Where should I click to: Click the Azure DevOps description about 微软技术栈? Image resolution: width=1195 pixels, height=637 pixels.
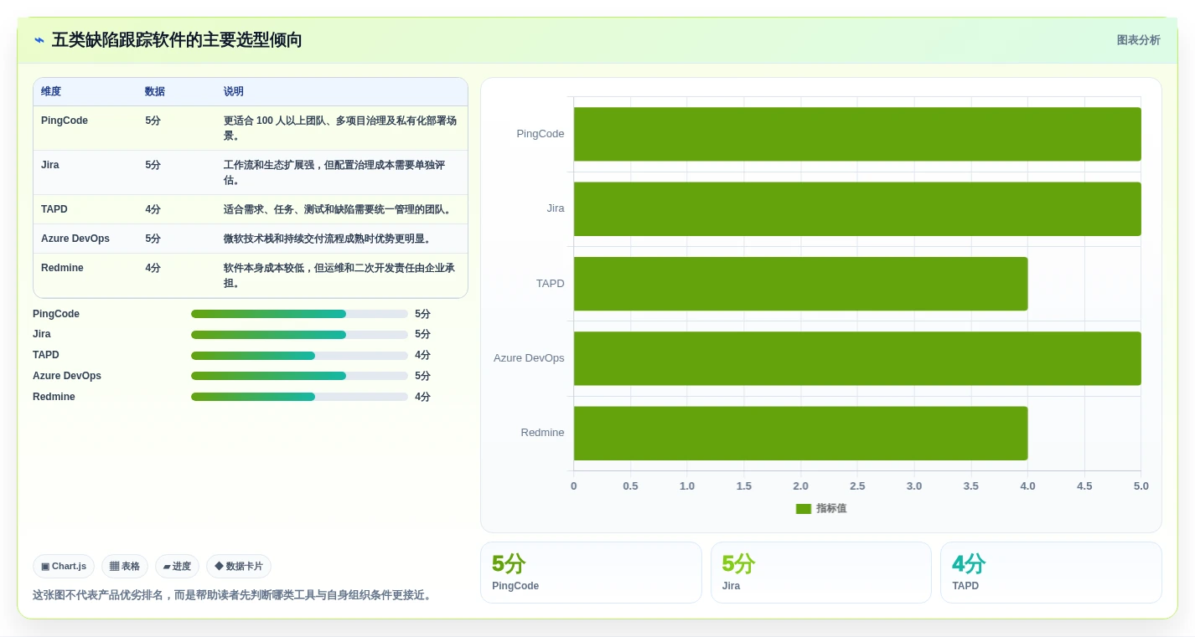coord(328,239)
